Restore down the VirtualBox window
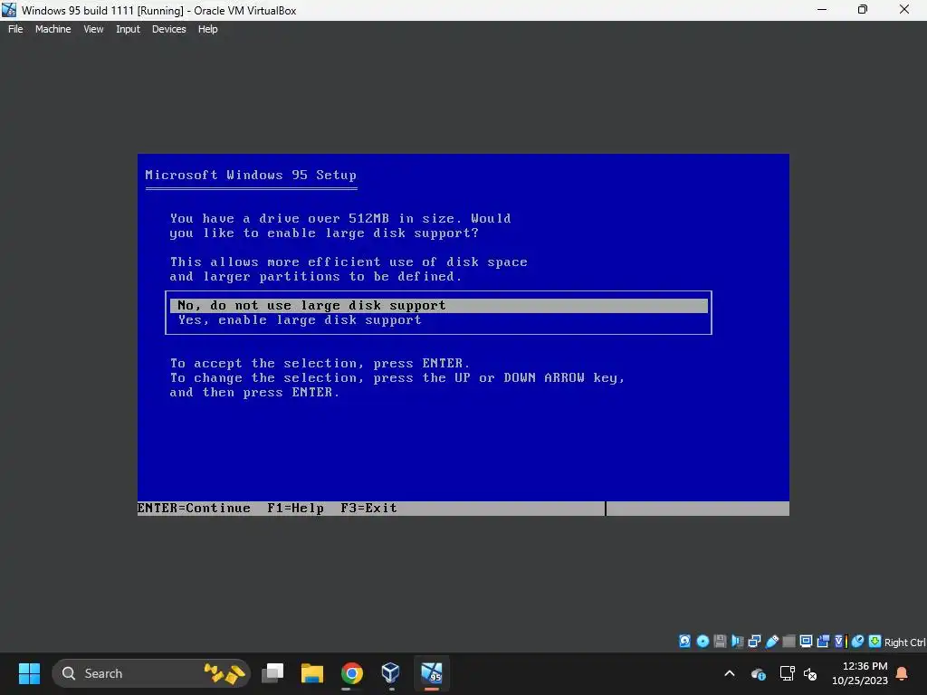The height and width of the screenshot is (695, 927). 863,10
